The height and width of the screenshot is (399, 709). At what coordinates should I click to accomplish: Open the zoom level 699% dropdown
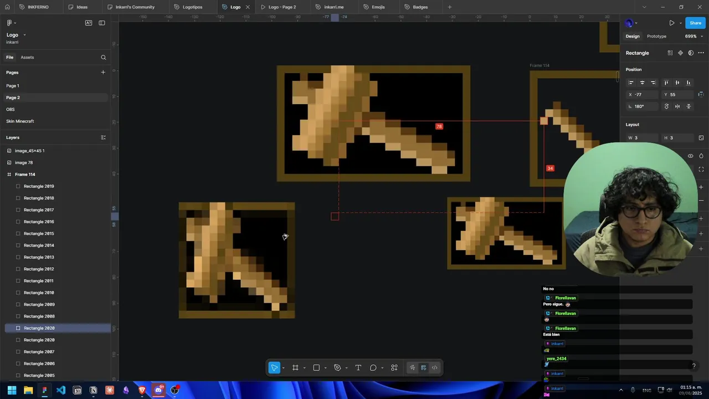coord(694,37)
